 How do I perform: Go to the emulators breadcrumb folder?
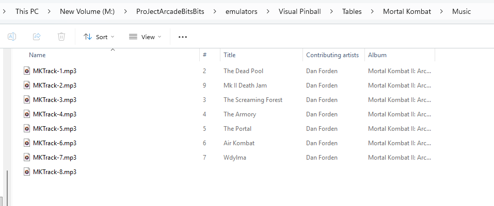(242, 12)
